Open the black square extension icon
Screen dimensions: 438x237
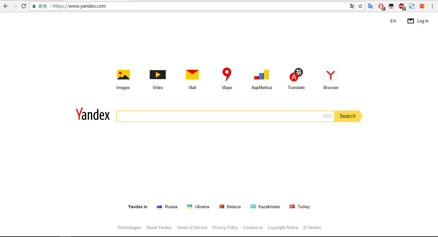391,6
